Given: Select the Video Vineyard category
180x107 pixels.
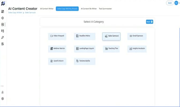Looking at the screenshot, I should 57,36.
